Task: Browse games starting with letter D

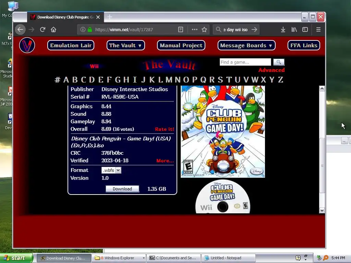Action: click(92, 79)
